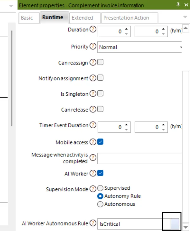Click the help icon beside Can reassign
Screen dimensions: 190x231
[93, 62]
